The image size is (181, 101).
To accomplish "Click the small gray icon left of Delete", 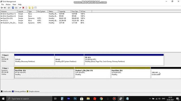I will click(x=20, y=8).
